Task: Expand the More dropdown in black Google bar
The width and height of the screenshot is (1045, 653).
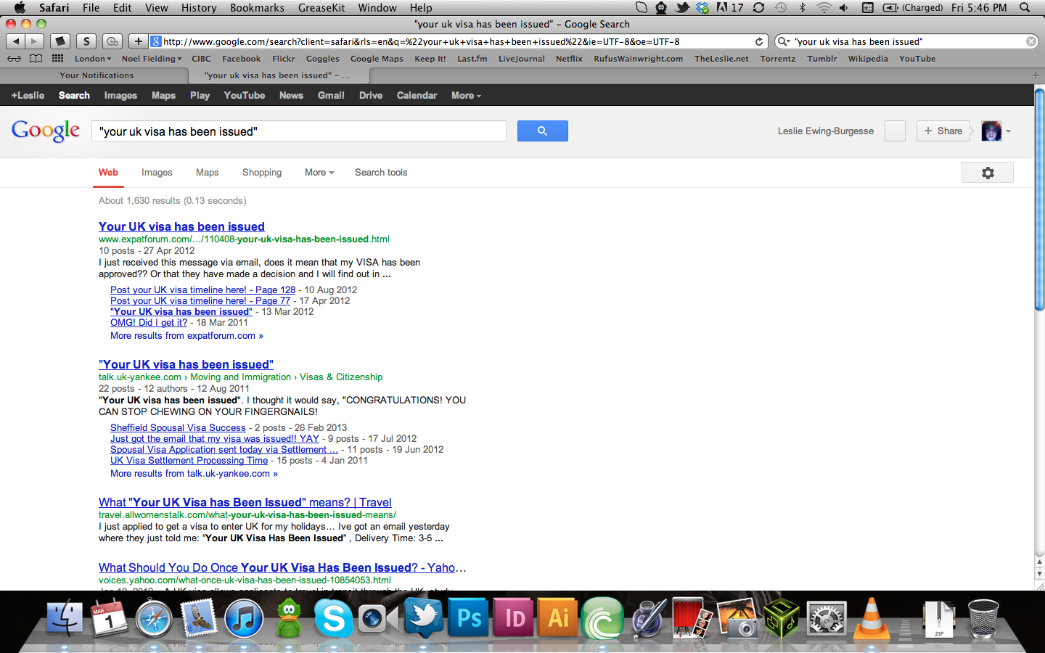Action: tap(466, 95)
